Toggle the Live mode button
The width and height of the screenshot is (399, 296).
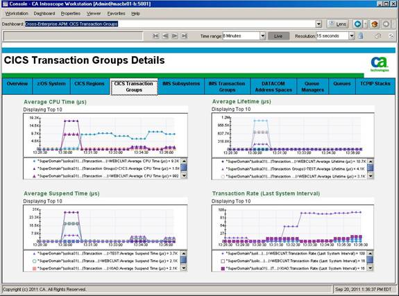278,36
